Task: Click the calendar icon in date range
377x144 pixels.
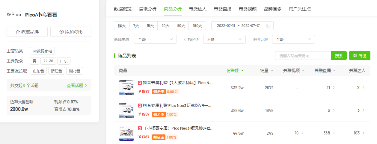Action: (x=268, y=26)
